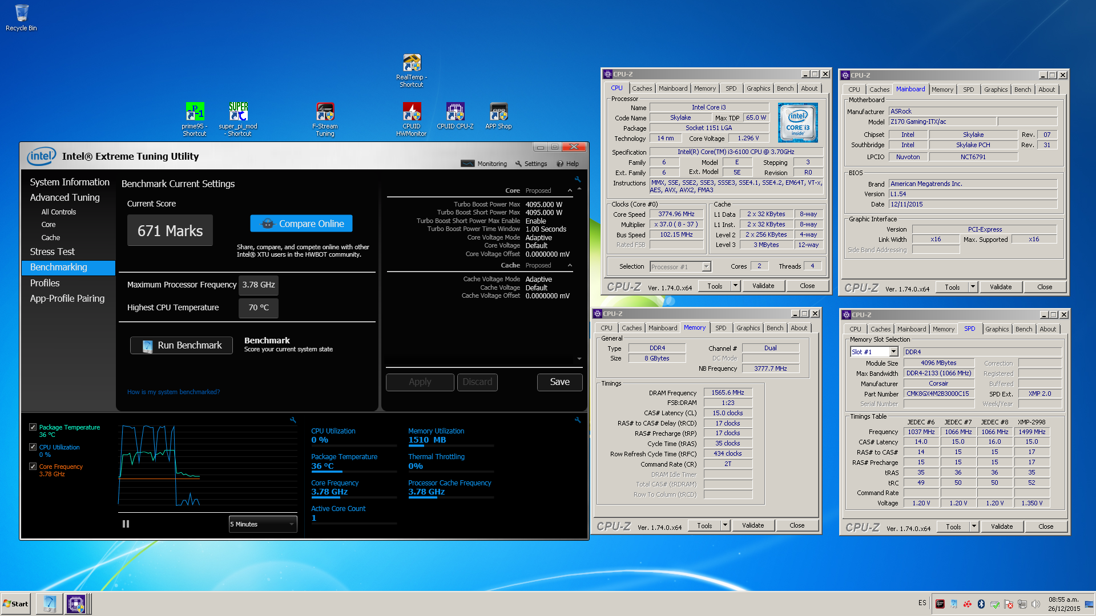Image resolution: width=1096 pixels, height=616 pixels.
Task: Click the wrench icon above the monitoring graph
Action: 293,420
